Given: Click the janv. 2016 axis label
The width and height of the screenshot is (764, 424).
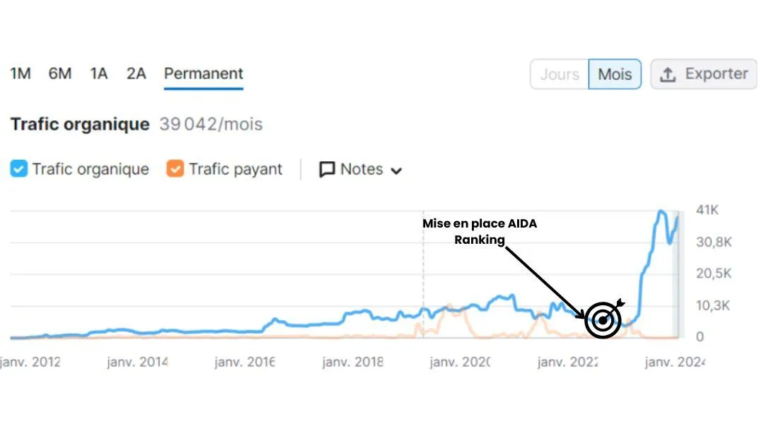Looking at the screenshot, I should click(245, 363).
